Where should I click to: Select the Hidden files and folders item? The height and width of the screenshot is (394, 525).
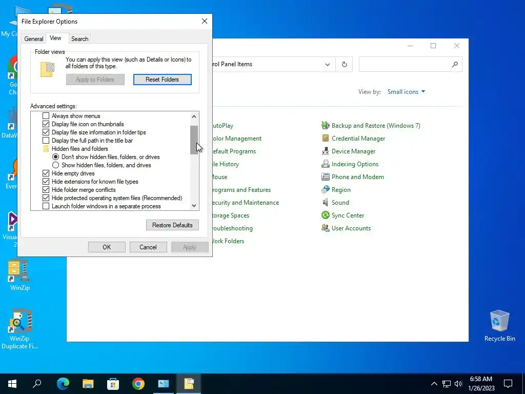79,149
